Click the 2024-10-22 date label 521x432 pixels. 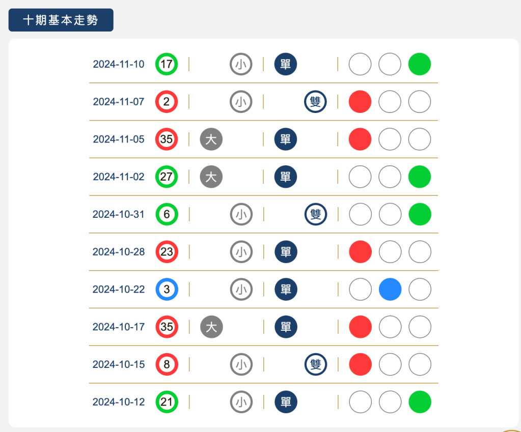119,290
